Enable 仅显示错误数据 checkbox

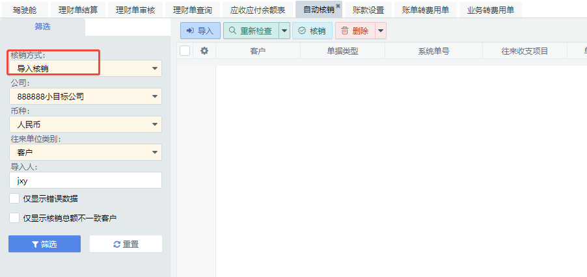click(14, 199)
